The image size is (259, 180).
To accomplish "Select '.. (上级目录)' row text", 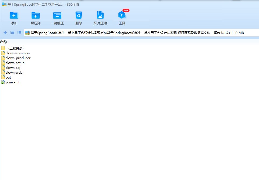I will [x=15, y=48].
